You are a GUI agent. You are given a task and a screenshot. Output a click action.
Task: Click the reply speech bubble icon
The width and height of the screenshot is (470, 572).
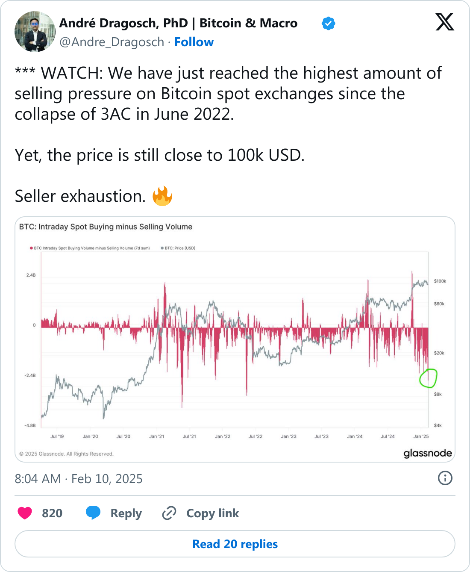coord(93,513)
